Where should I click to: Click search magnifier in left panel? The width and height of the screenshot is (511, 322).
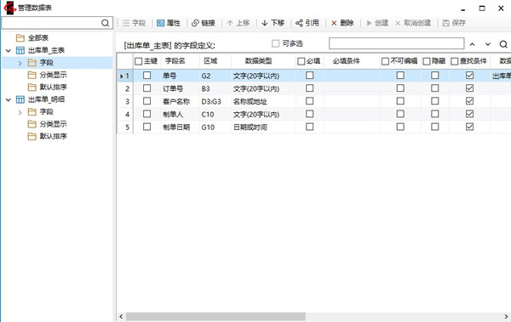(x=105, y=23)
